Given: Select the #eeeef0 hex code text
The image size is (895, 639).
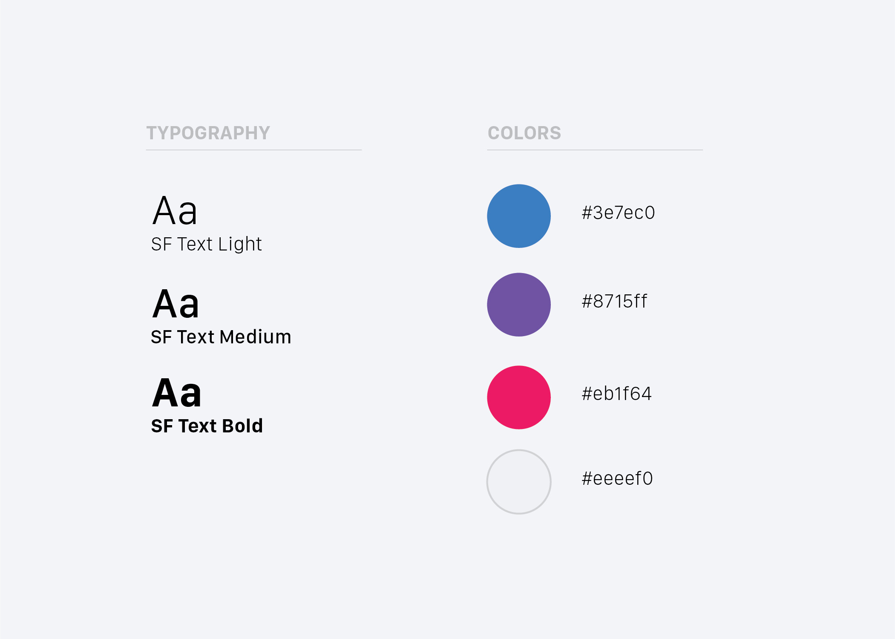Looking at the screenshot, I should [x=617, y=478].
